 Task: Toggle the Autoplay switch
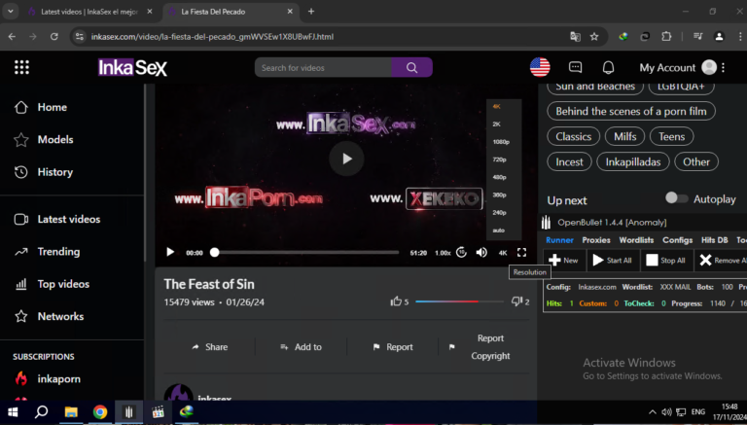[675, 198]
